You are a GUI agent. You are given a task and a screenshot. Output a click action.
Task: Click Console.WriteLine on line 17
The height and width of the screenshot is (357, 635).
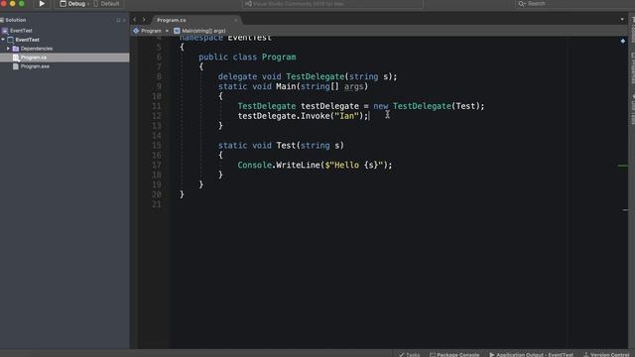click(279, 166)
